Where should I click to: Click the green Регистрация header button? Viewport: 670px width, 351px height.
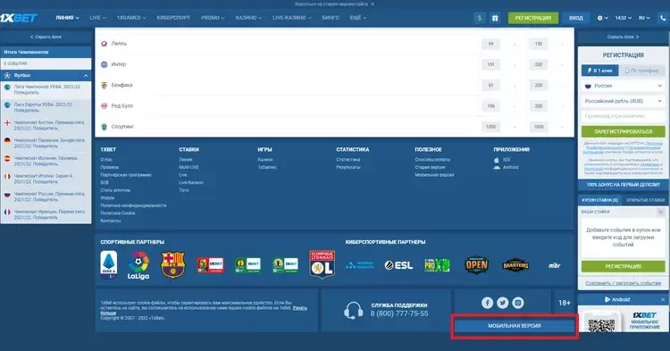click(x=532, y=18)
